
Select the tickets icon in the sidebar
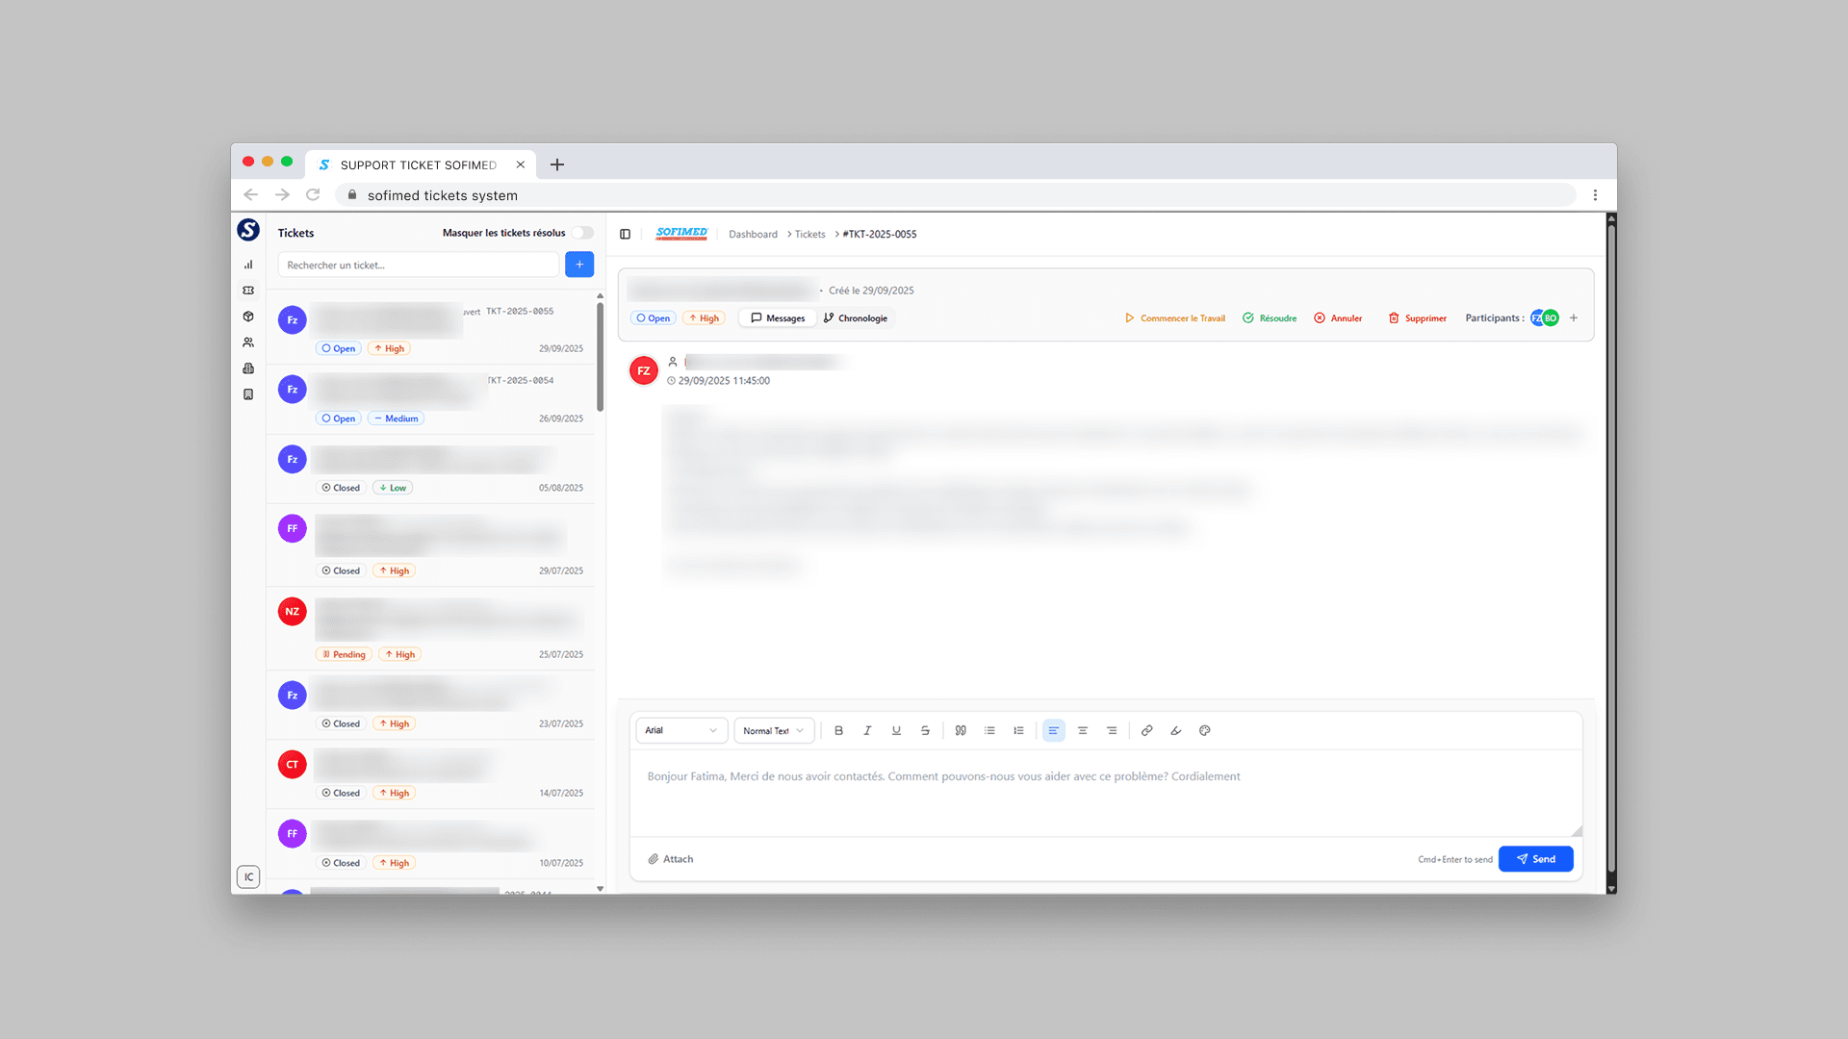(x=248, y=290)
